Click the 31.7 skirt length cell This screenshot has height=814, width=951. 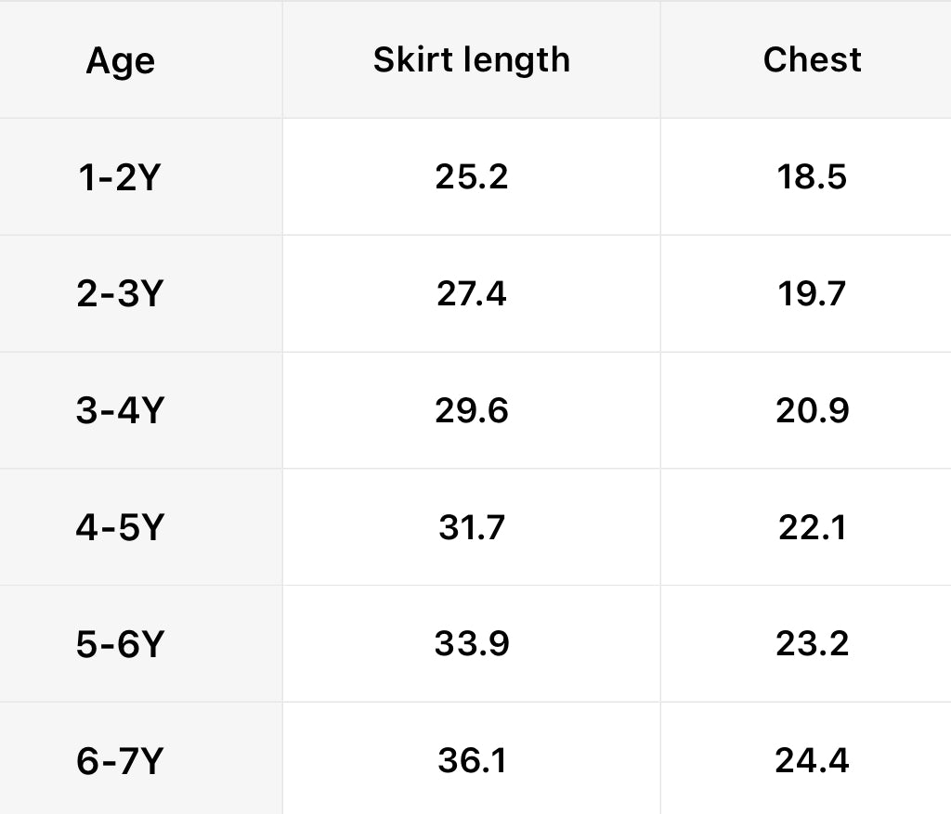click(x=471, y=527)
